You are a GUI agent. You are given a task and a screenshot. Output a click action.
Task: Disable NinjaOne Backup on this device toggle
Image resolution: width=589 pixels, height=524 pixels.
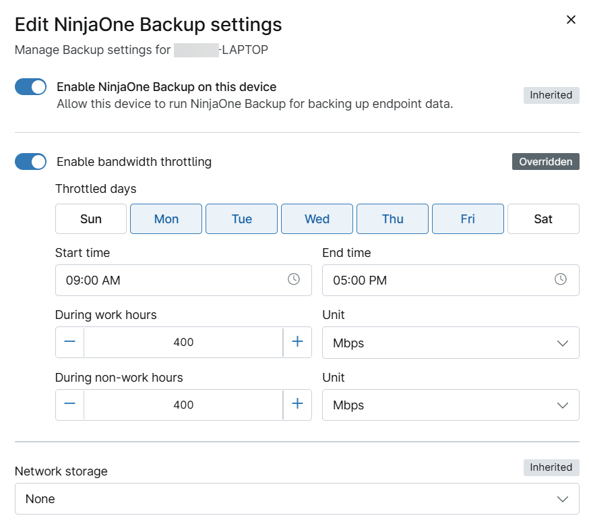tap(31, 87)
